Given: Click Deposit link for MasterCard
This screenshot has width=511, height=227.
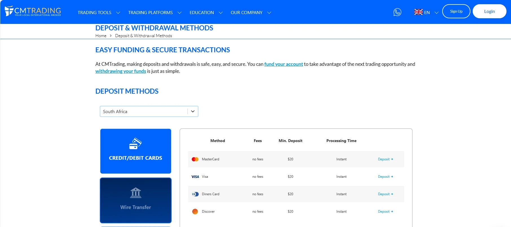Looking at the screenshot, I should coord(386,159).
